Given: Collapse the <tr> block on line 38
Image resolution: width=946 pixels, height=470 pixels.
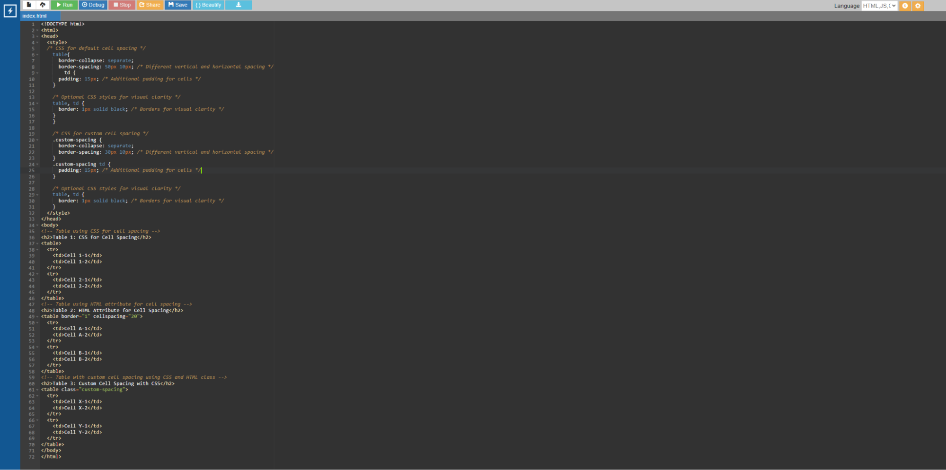Looking at the screenshot, I should point(37,250).
